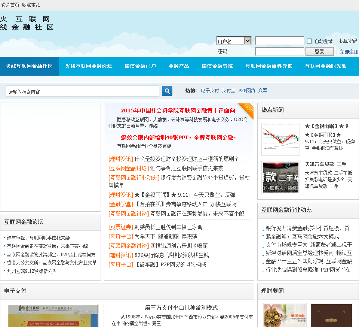The image size is (359, 327).
Task: Click the 二手车 car loan thumbnail
Action: (281, 178)
